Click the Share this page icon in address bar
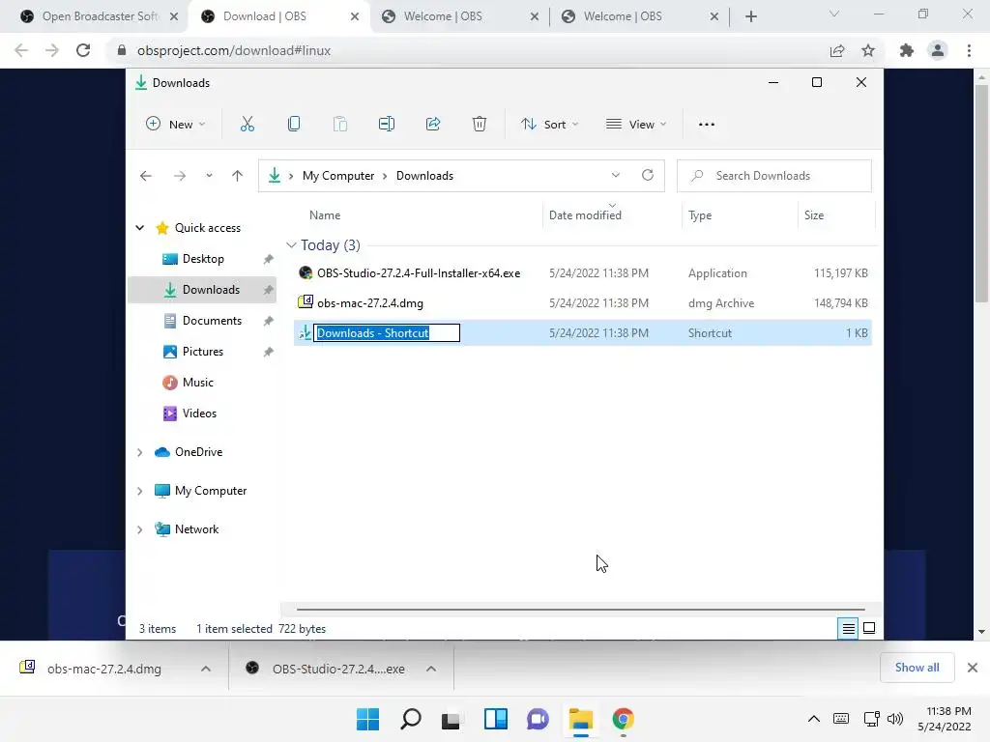 [x=837, y=50]
